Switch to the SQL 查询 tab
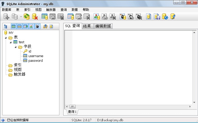The image size is (198, 123). click(x=73, y=26)
